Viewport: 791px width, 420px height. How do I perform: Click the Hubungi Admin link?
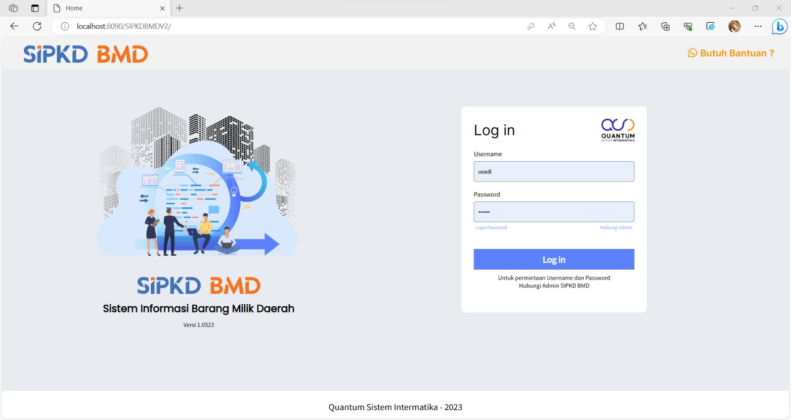click(616, 228)
